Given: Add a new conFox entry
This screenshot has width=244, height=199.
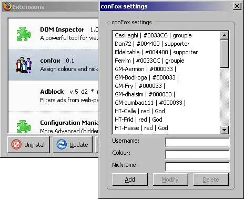Looking at the screenshot, I should (x=130, y=180).
